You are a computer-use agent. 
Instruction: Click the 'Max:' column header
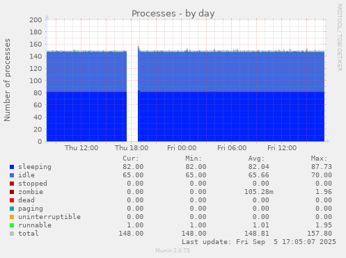[320, 159]
